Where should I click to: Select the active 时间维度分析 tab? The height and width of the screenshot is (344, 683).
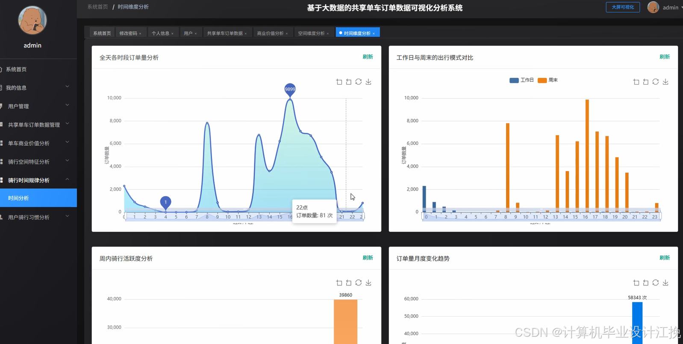coord(357,33)
